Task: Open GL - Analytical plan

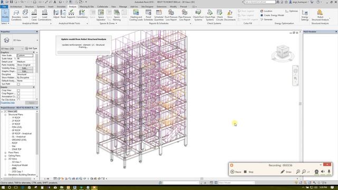Action: tap(18, 137)
